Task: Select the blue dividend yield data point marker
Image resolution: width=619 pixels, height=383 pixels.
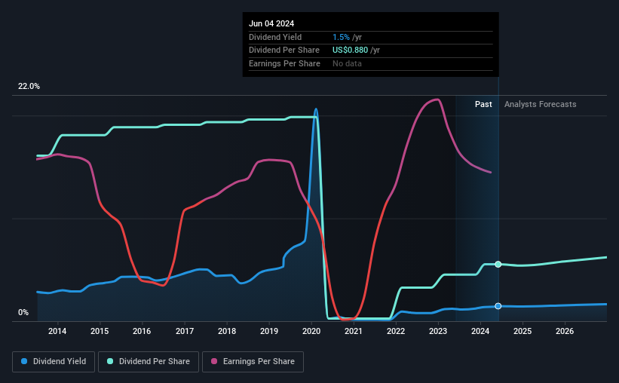Action: pyautogui.click(x=498, y=306)
